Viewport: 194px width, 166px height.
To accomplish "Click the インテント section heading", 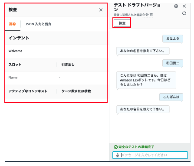I will [x=19, y=38].
